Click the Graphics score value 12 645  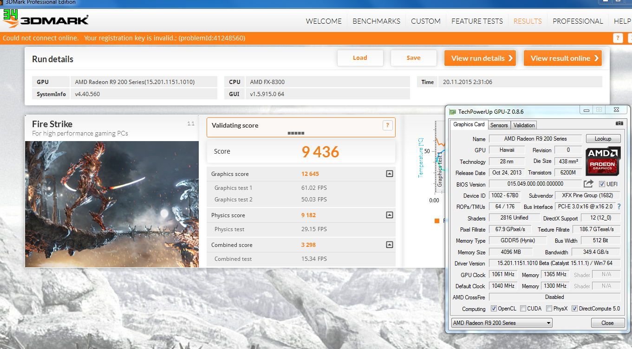tap(310, 174)
